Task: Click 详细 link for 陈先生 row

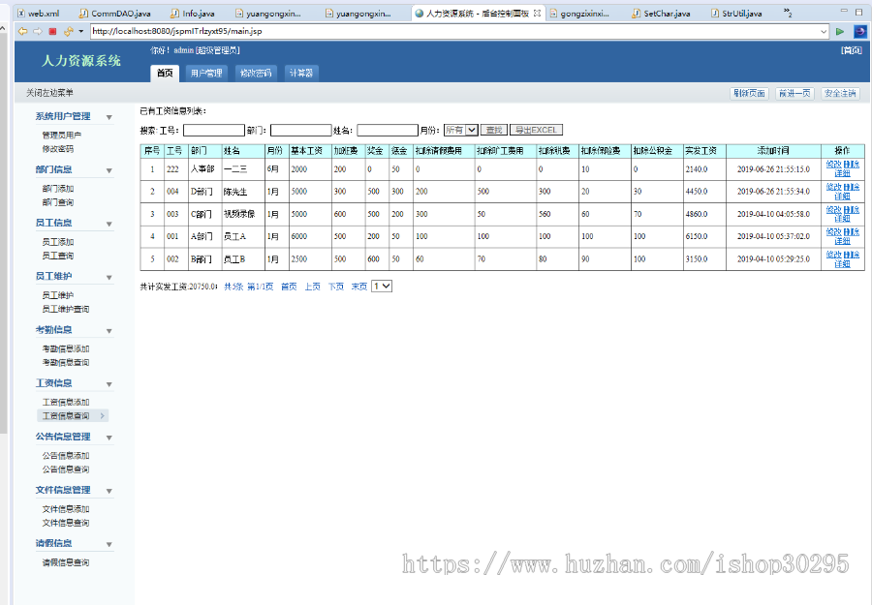Action: click(x=842, y=196)
